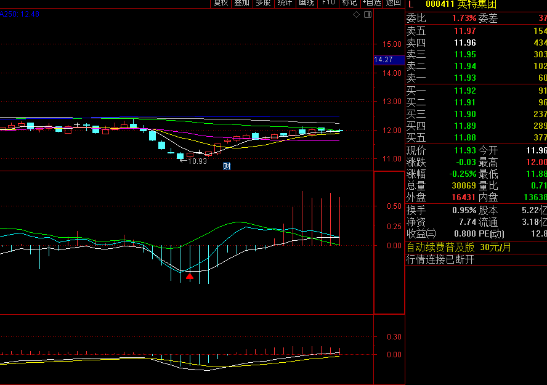Viewport: 547px width, 385px height.
Task: Toggle the side panel icon beside the diamond
Action: 368,14
